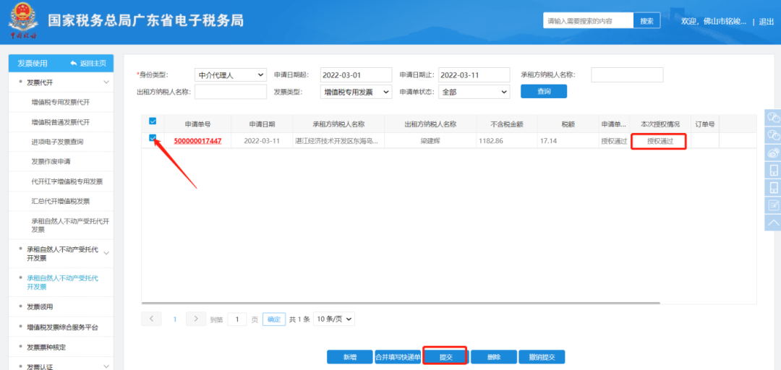Open 代开红字增值税专用发票 sidebar item
Screen dimensions: 781x370
pos(67,182)
